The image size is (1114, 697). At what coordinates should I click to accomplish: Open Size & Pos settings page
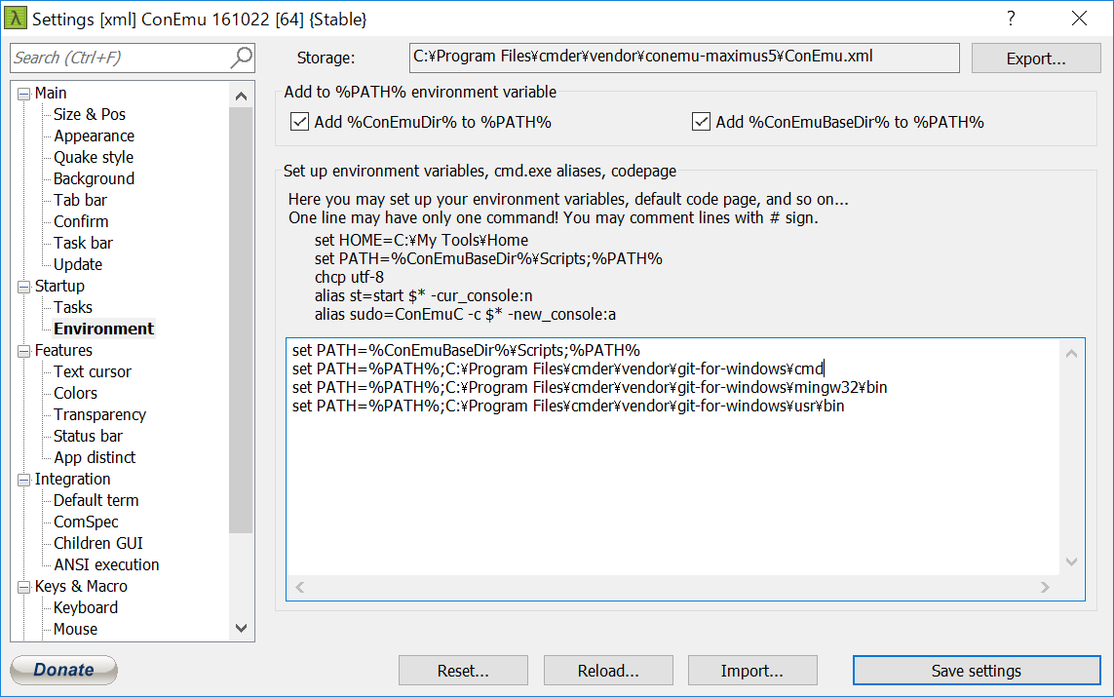(90, 114)
